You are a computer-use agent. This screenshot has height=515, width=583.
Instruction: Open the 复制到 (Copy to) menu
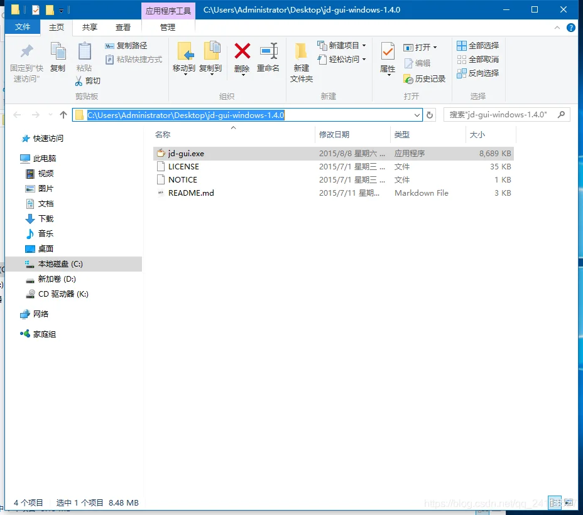coord(211,58)
